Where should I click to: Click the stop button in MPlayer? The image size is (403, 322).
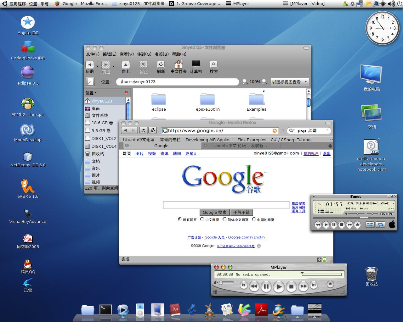(291, 286)
